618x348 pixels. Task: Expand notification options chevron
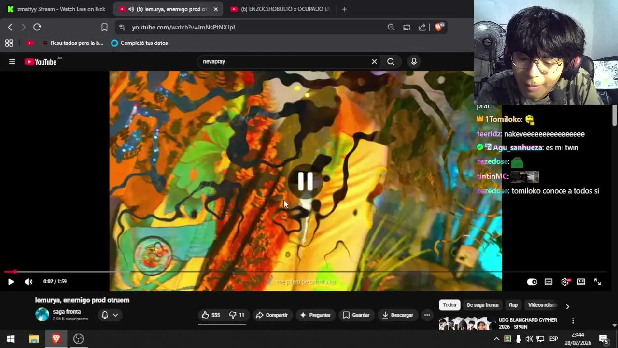click(x=115, y=315)
